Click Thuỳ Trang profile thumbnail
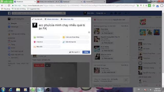The height and width of the screenshot is (92, 164). coord(97,70)
